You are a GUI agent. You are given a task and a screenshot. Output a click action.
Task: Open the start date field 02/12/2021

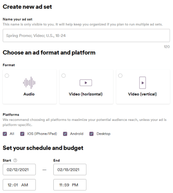19,170
